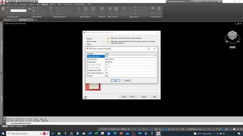The height and width of the screenshot is (136, 243).
Task: Click the red MvPart preview thumbnail
Action: (x=93, y=87)
